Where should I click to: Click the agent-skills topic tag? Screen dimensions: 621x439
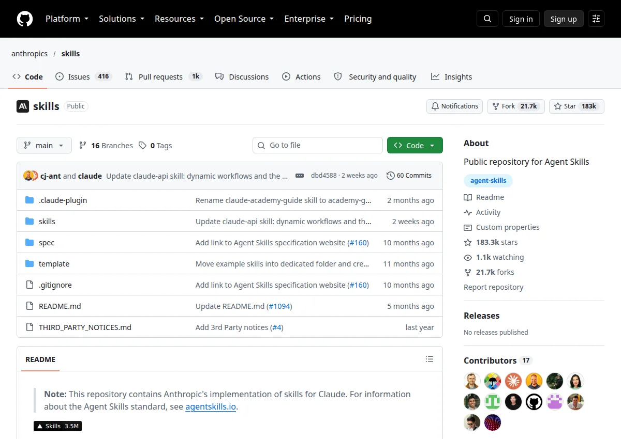tap(489, 181)
